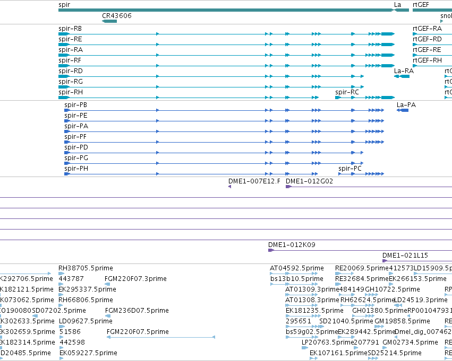This screenshot has width=452, height=361.
Task: Open the rtGEF-RA transcript label
Action: coord(427,29)
